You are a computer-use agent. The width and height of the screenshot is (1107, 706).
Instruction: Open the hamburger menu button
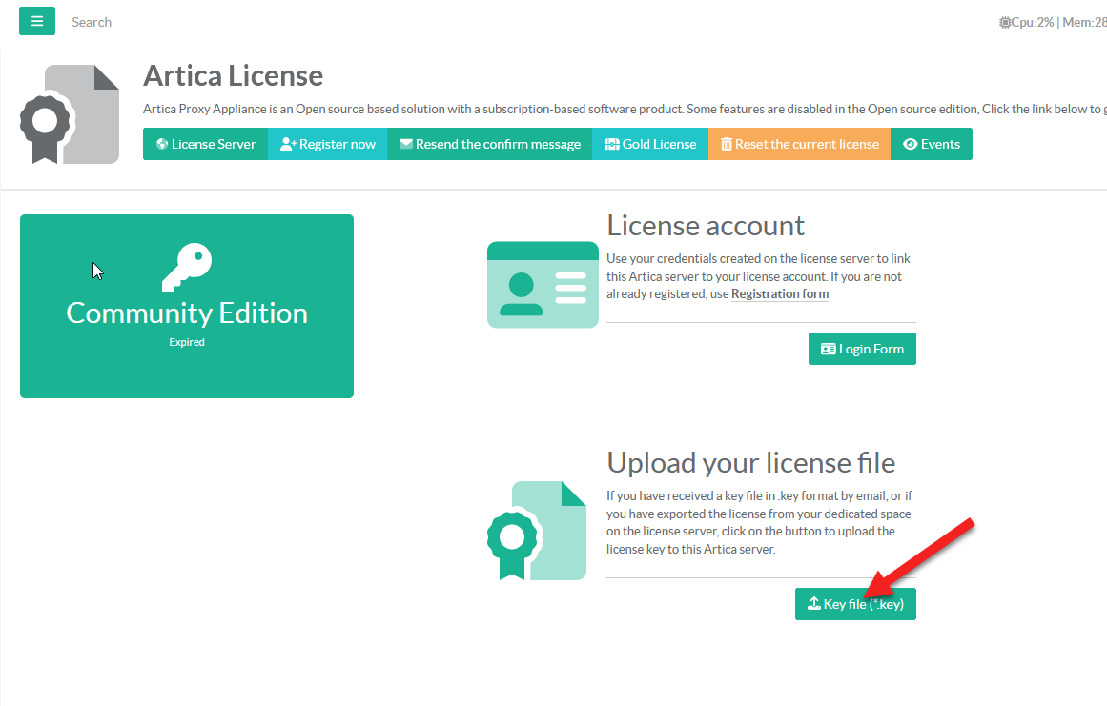(x=37, y=21)
